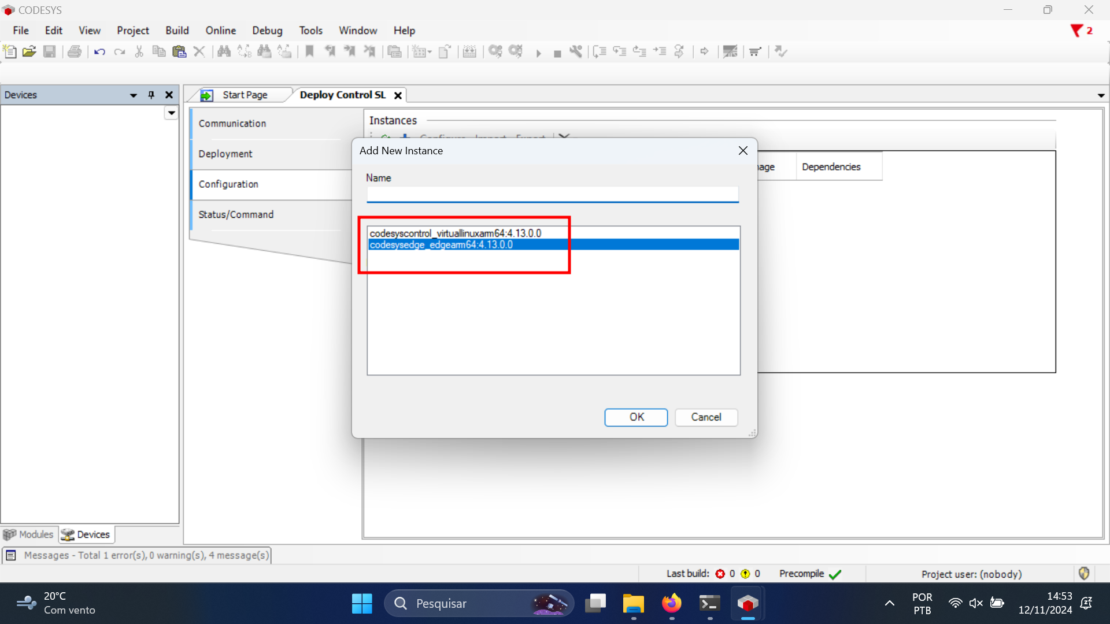Click the Step Out debug icon
Viewport: 1110px width, 624px height.
639,51
